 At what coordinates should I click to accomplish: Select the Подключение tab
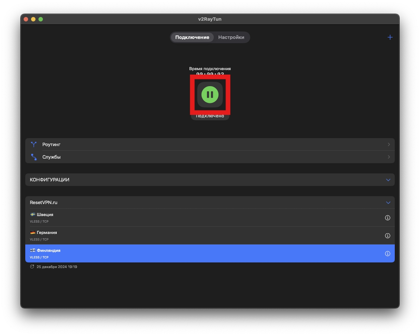192,37
